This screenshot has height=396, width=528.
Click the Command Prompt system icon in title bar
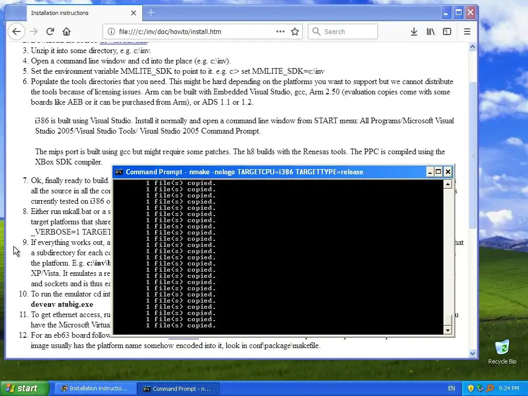[119, 172]
